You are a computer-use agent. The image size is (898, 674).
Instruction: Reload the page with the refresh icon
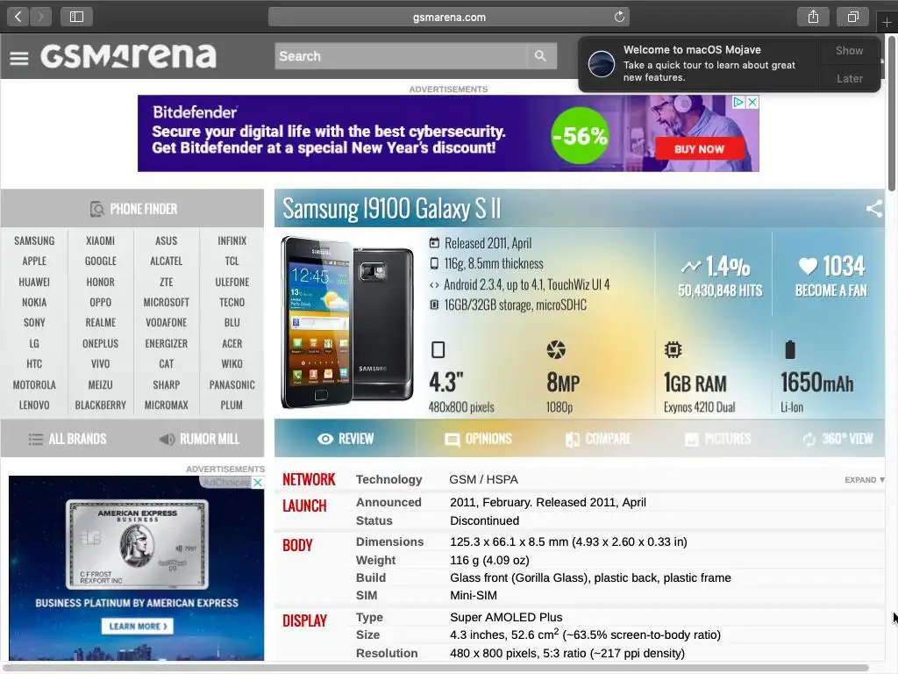point(619,17)
